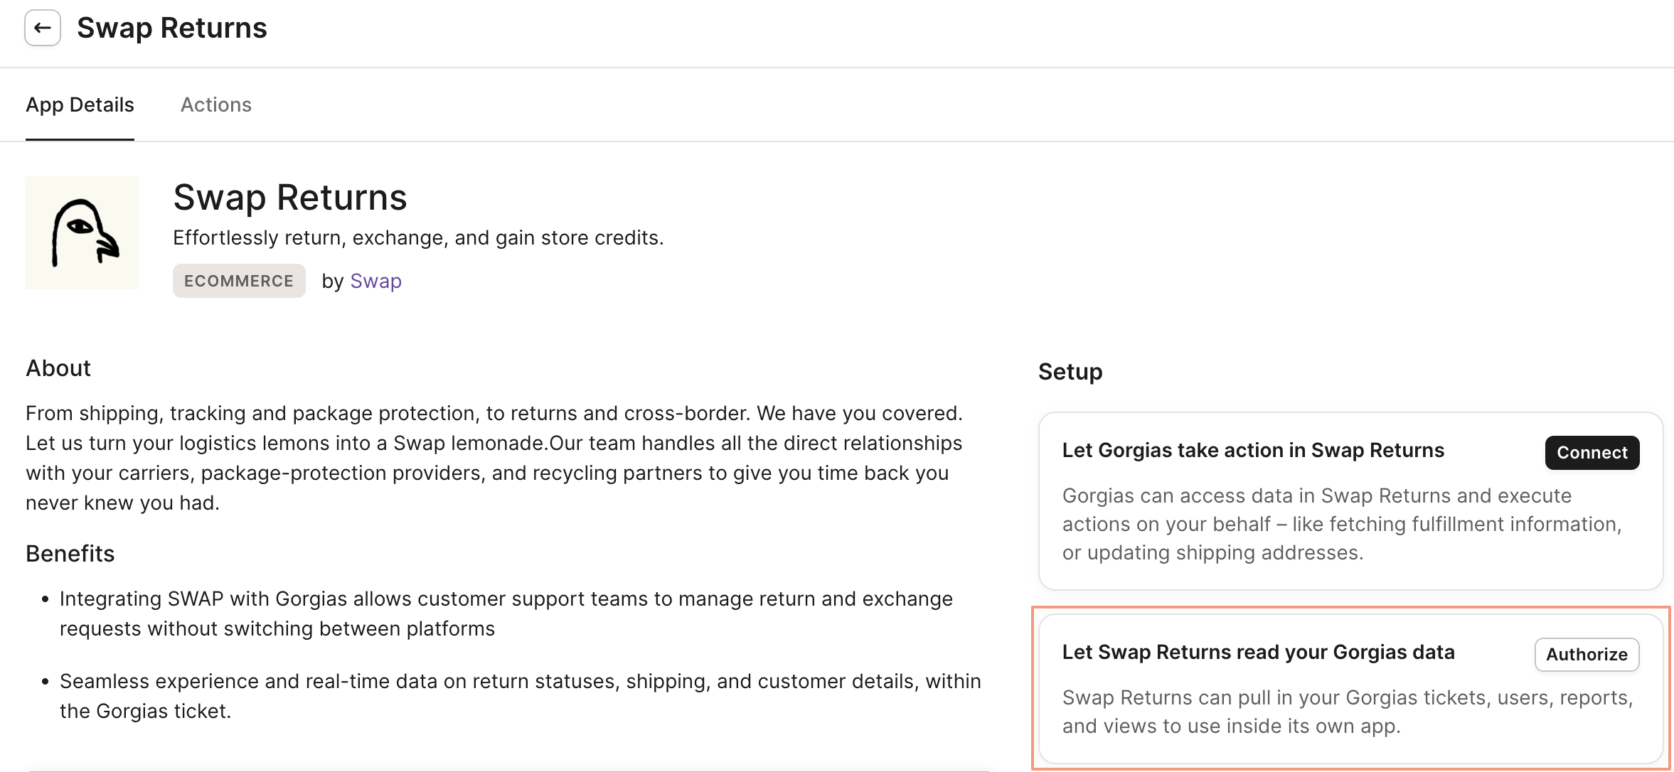The width and height of the screenshot is (1674, 772).
Task: Go back using the arrow button
Action: pyautogui.click(x=43, y=28)
